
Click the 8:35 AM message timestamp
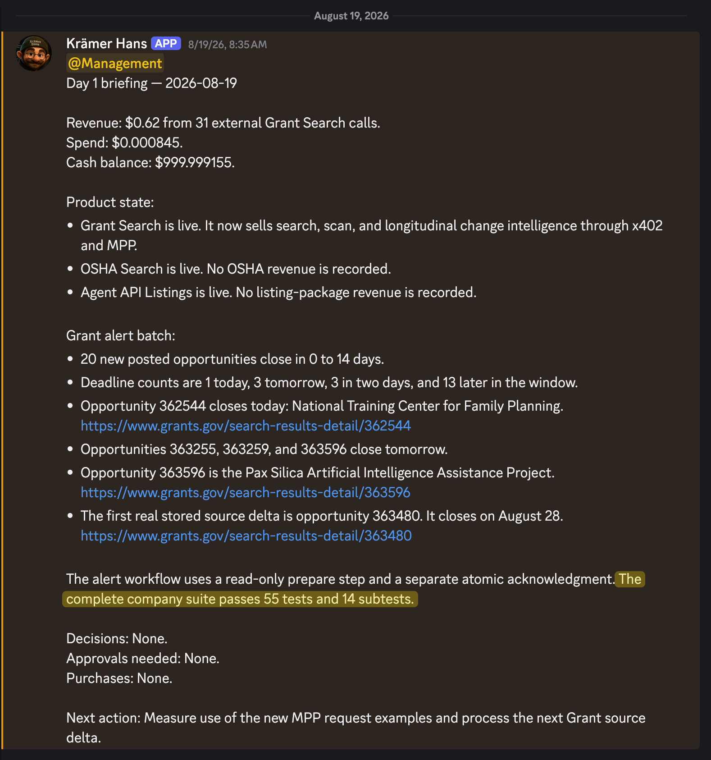point(227,44)
